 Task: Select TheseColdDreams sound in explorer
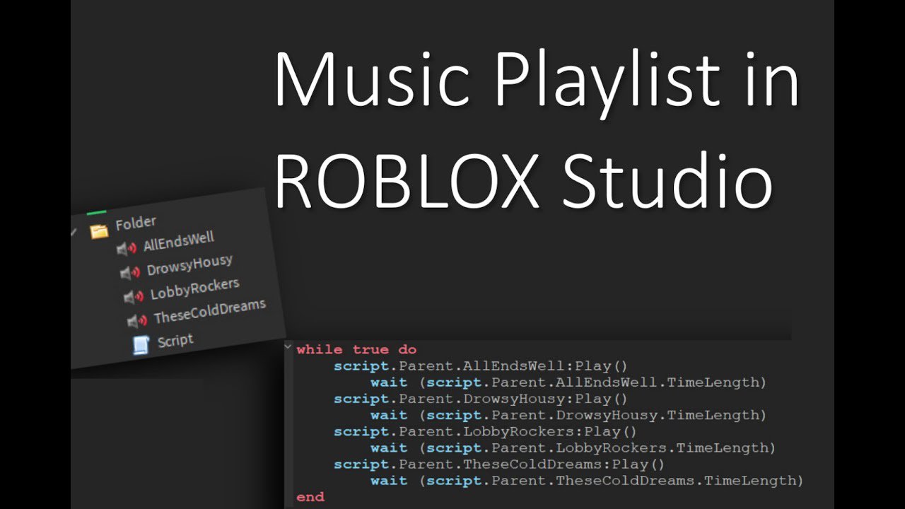[209, 310]
